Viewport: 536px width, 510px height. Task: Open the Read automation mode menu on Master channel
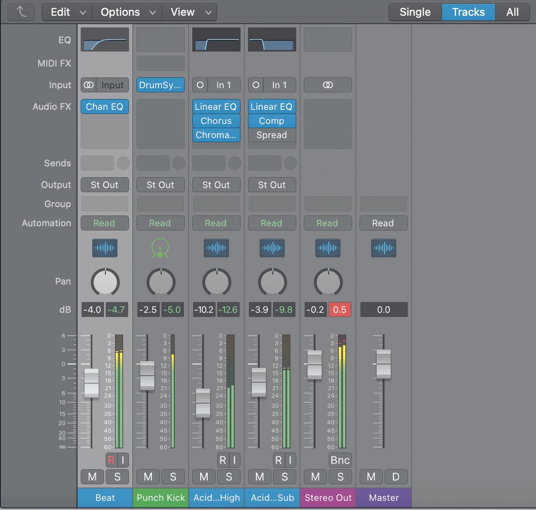(x=383, y=223)
